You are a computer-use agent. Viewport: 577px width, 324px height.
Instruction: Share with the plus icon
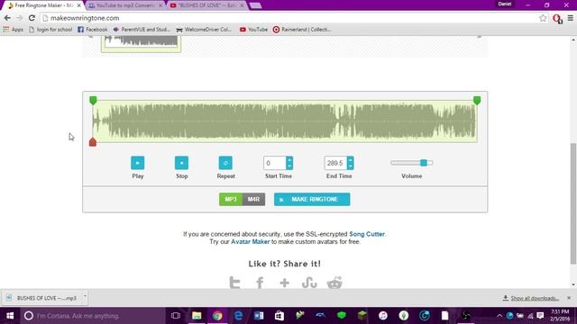pos(285,283)
